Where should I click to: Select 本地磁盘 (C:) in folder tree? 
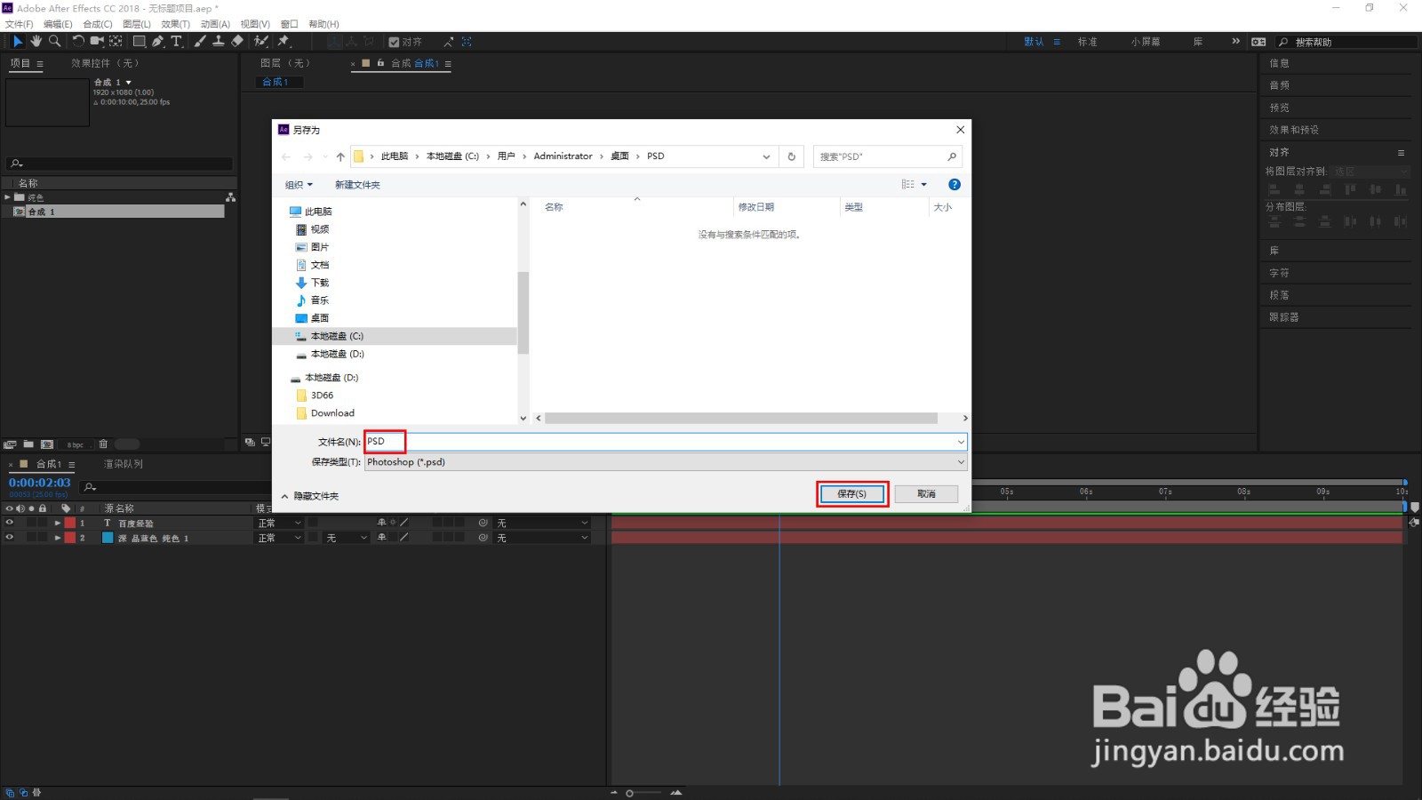(337, 336)
